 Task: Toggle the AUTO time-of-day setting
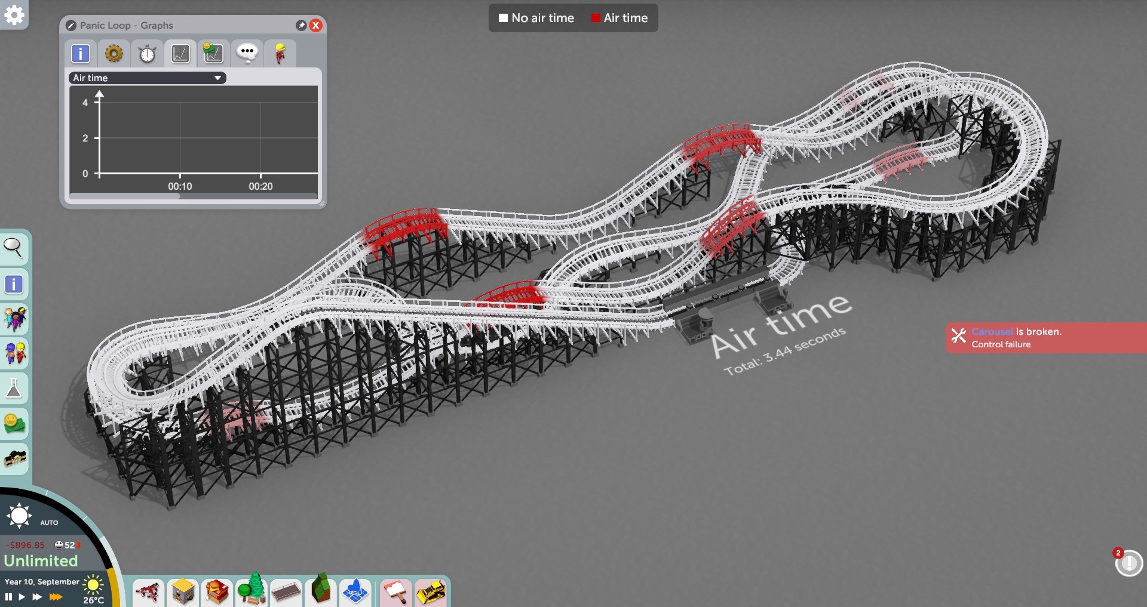tap(49, 523)
